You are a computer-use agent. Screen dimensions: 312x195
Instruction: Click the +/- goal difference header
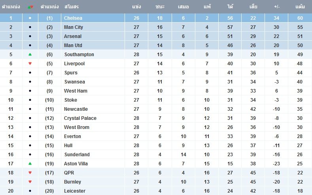tap(276, 7)
